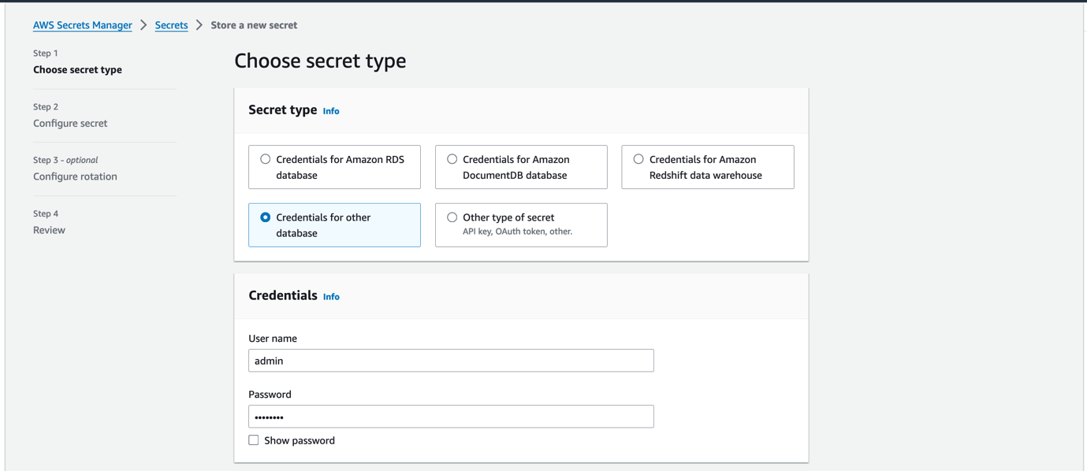Image resolution: width=1087 pixels, height=471 pixels.
Task: Open the Credentials Info link
Action: click(x=330, y=297)
